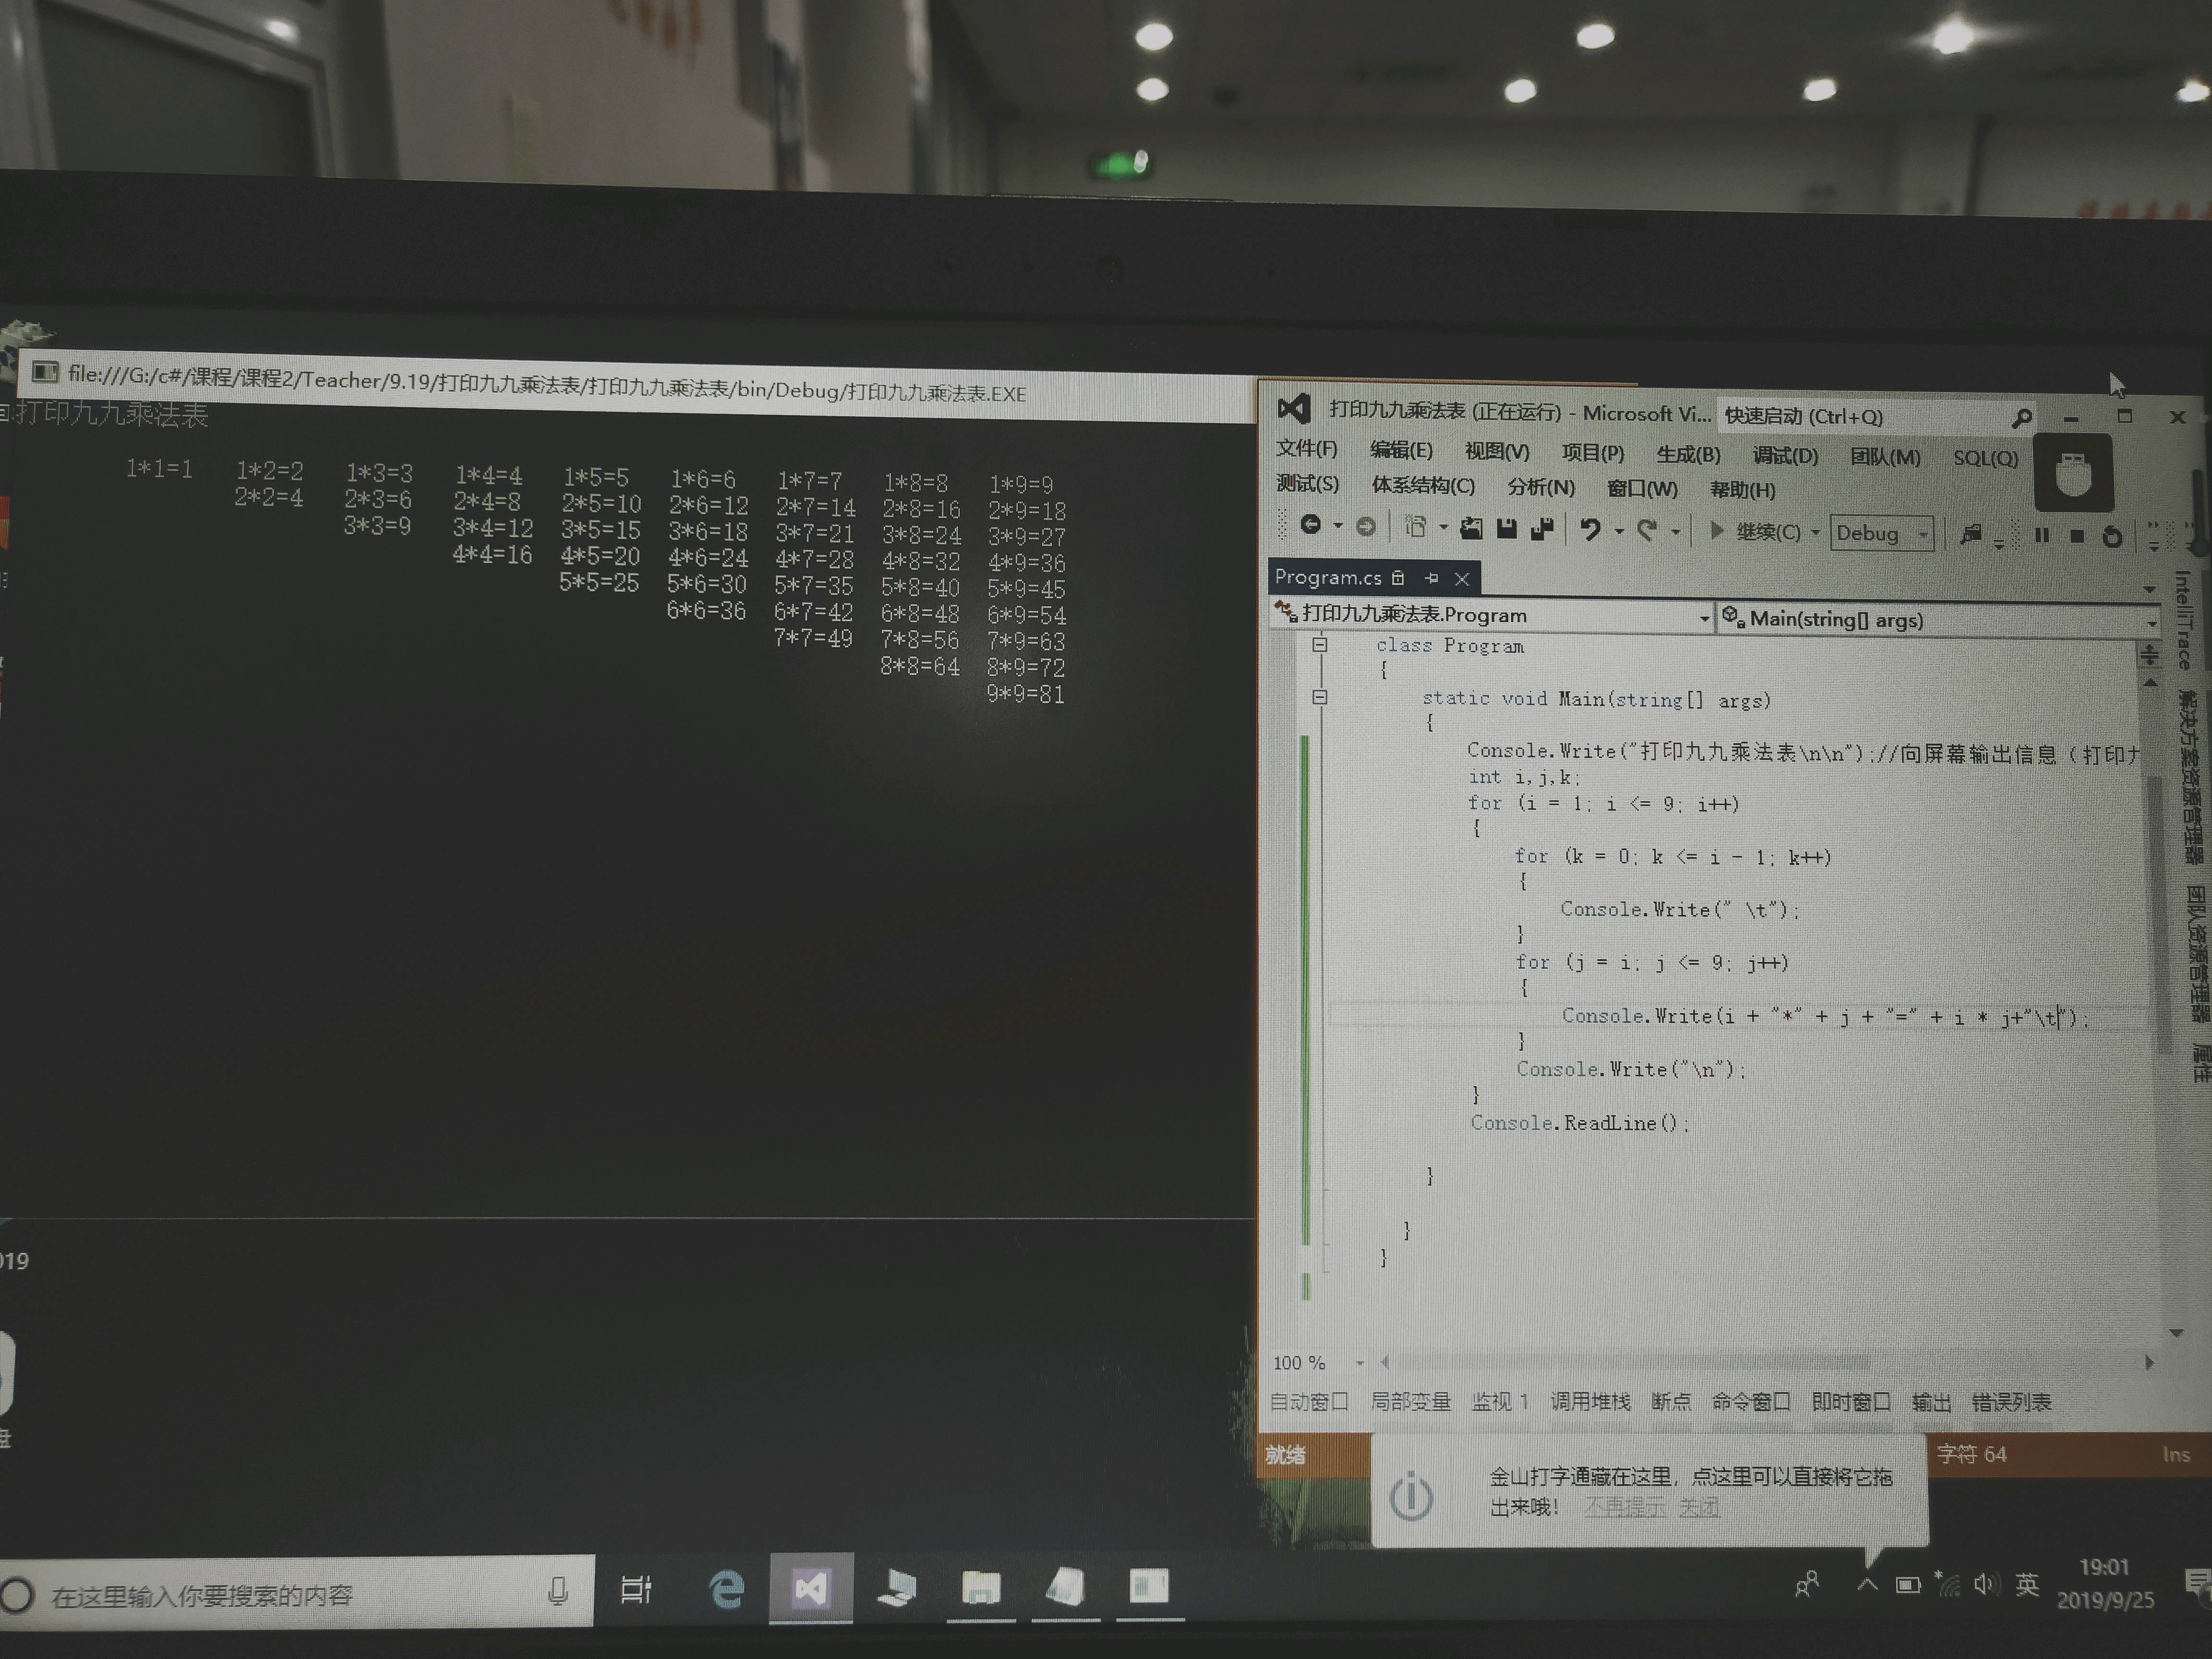The height and width of the screenshot is (1659, 2212).
Task: Open Microsoft Edge from the taskbar
Action: click(726, 1589)
